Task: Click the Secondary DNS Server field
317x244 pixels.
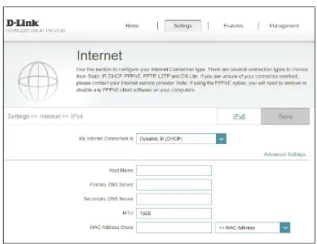Action: [174, 199]
